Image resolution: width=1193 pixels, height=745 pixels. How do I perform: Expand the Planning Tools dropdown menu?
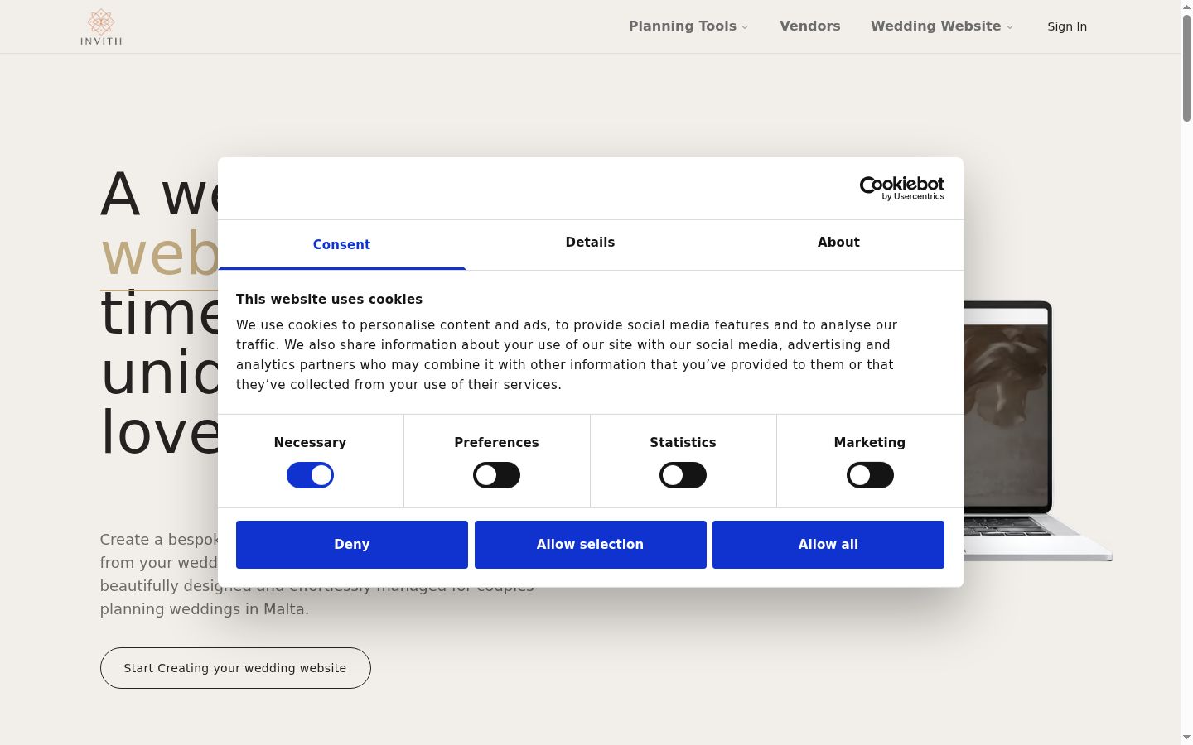click(x=688, y=26)
